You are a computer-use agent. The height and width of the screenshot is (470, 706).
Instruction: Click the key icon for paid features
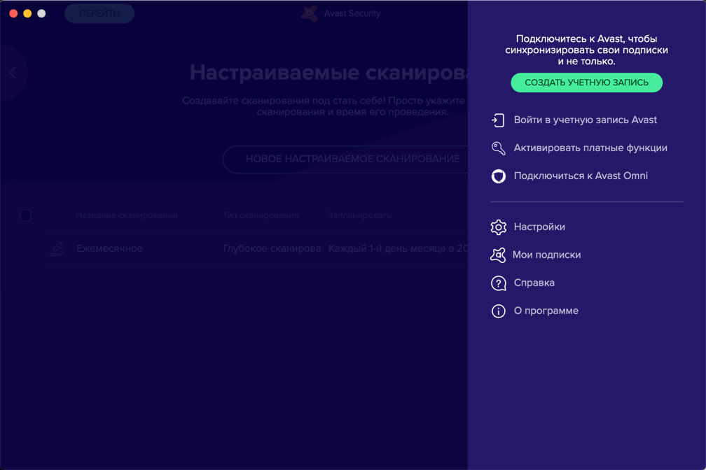coord(498,148)
